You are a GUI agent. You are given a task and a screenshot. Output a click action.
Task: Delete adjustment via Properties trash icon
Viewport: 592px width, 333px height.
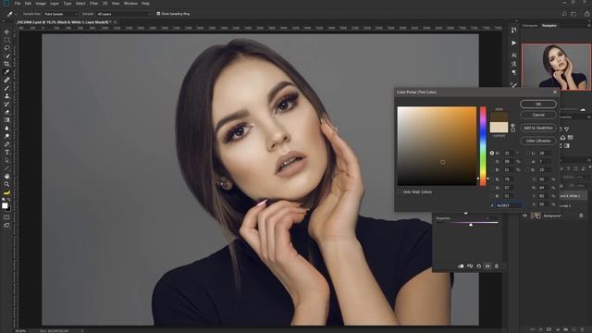(497, 266)
